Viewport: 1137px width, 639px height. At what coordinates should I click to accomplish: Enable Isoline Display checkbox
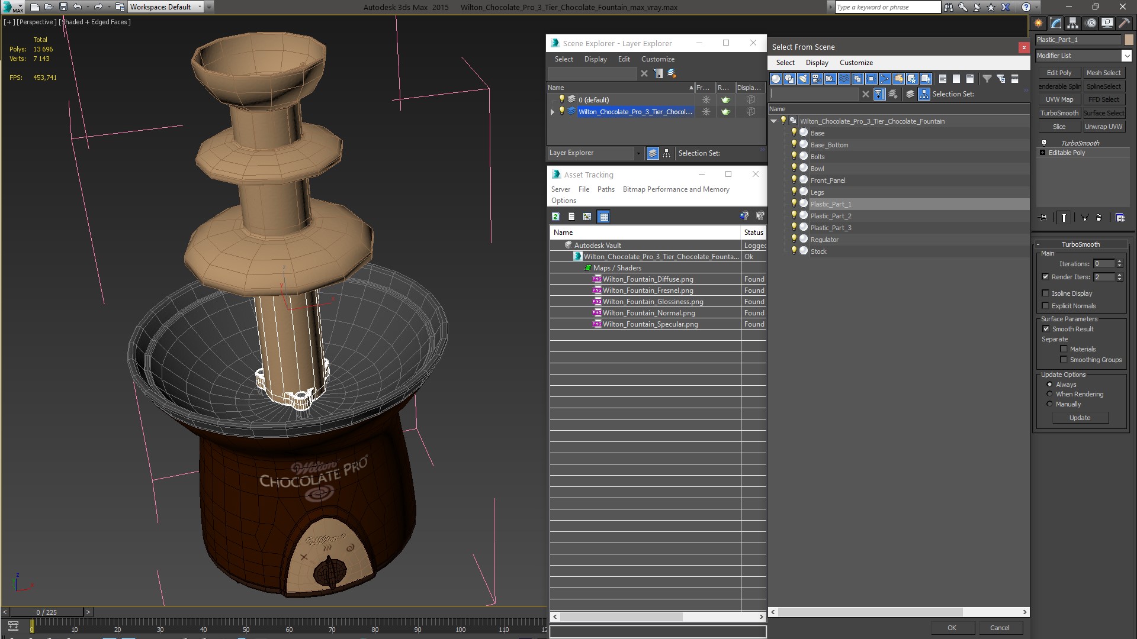pos(1045,293)
